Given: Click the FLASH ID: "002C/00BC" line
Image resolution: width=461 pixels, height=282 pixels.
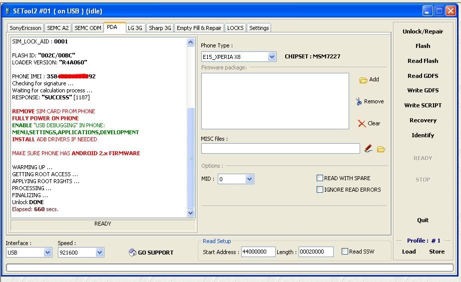Looking at the screenshot, I should coord(43,55).
